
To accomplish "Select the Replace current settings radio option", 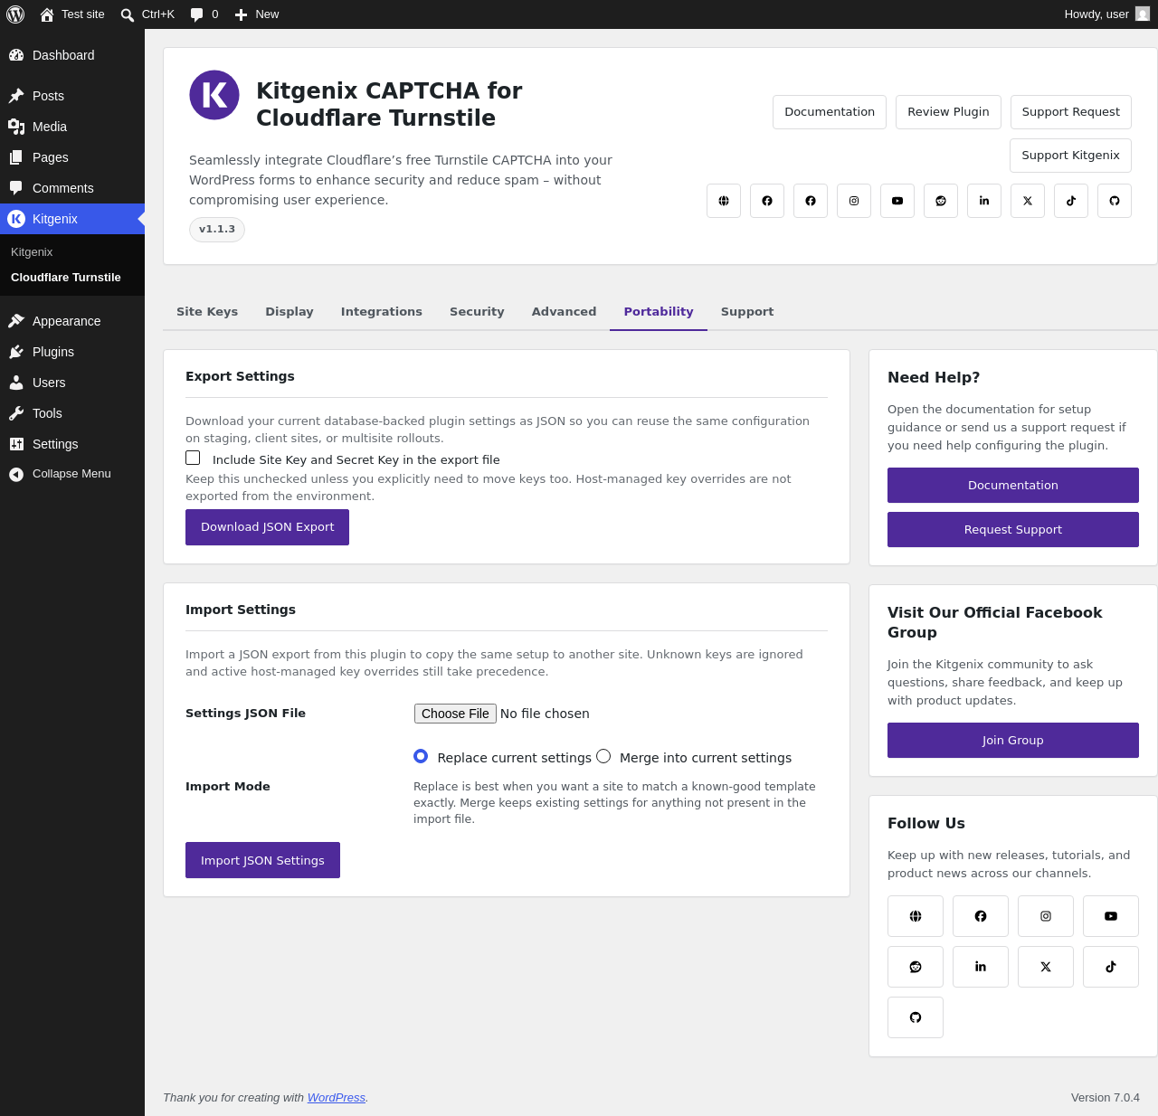I will (x=421, y=756).
